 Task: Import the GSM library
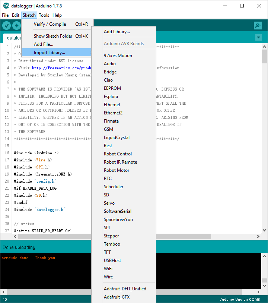124,129
